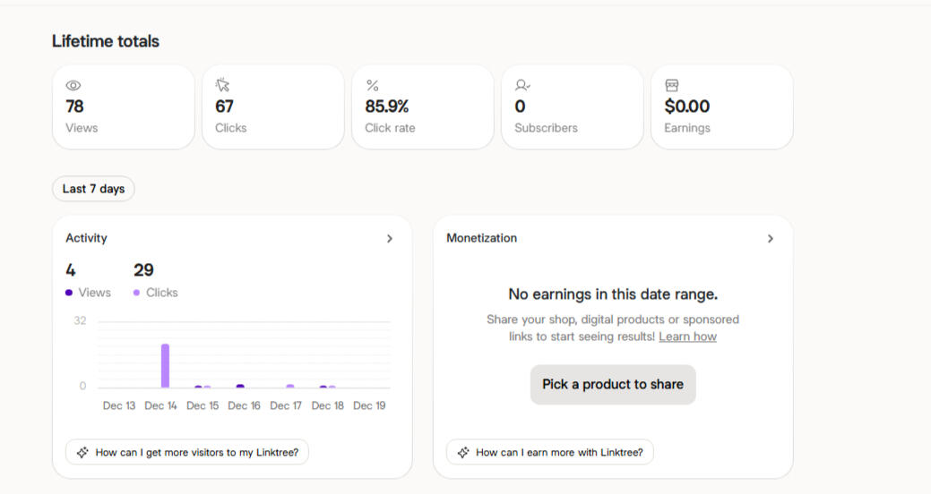Click sparkle icon beside earn more question
The width and height of the screenshot is (931, 494).
(463, 453)
